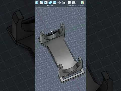Expand the MODIFY dropdown menu
Image resolution: width=121 pixels, height=91 pixels.
tap(50, 6)
